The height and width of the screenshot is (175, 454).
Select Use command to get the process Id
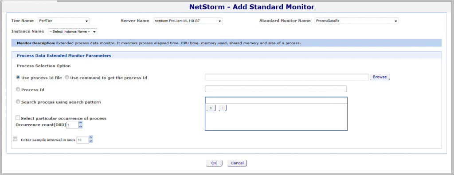coord(67,78)
